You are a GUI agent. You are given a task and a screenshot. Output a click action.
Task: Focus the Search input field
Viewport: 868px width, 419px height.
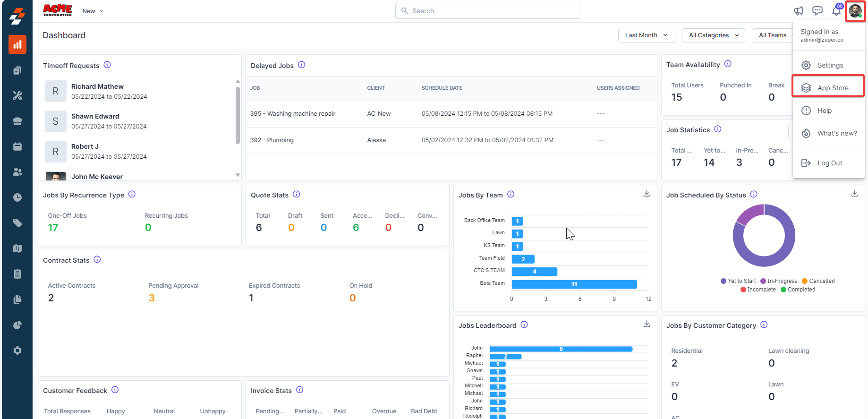point(487,11)
